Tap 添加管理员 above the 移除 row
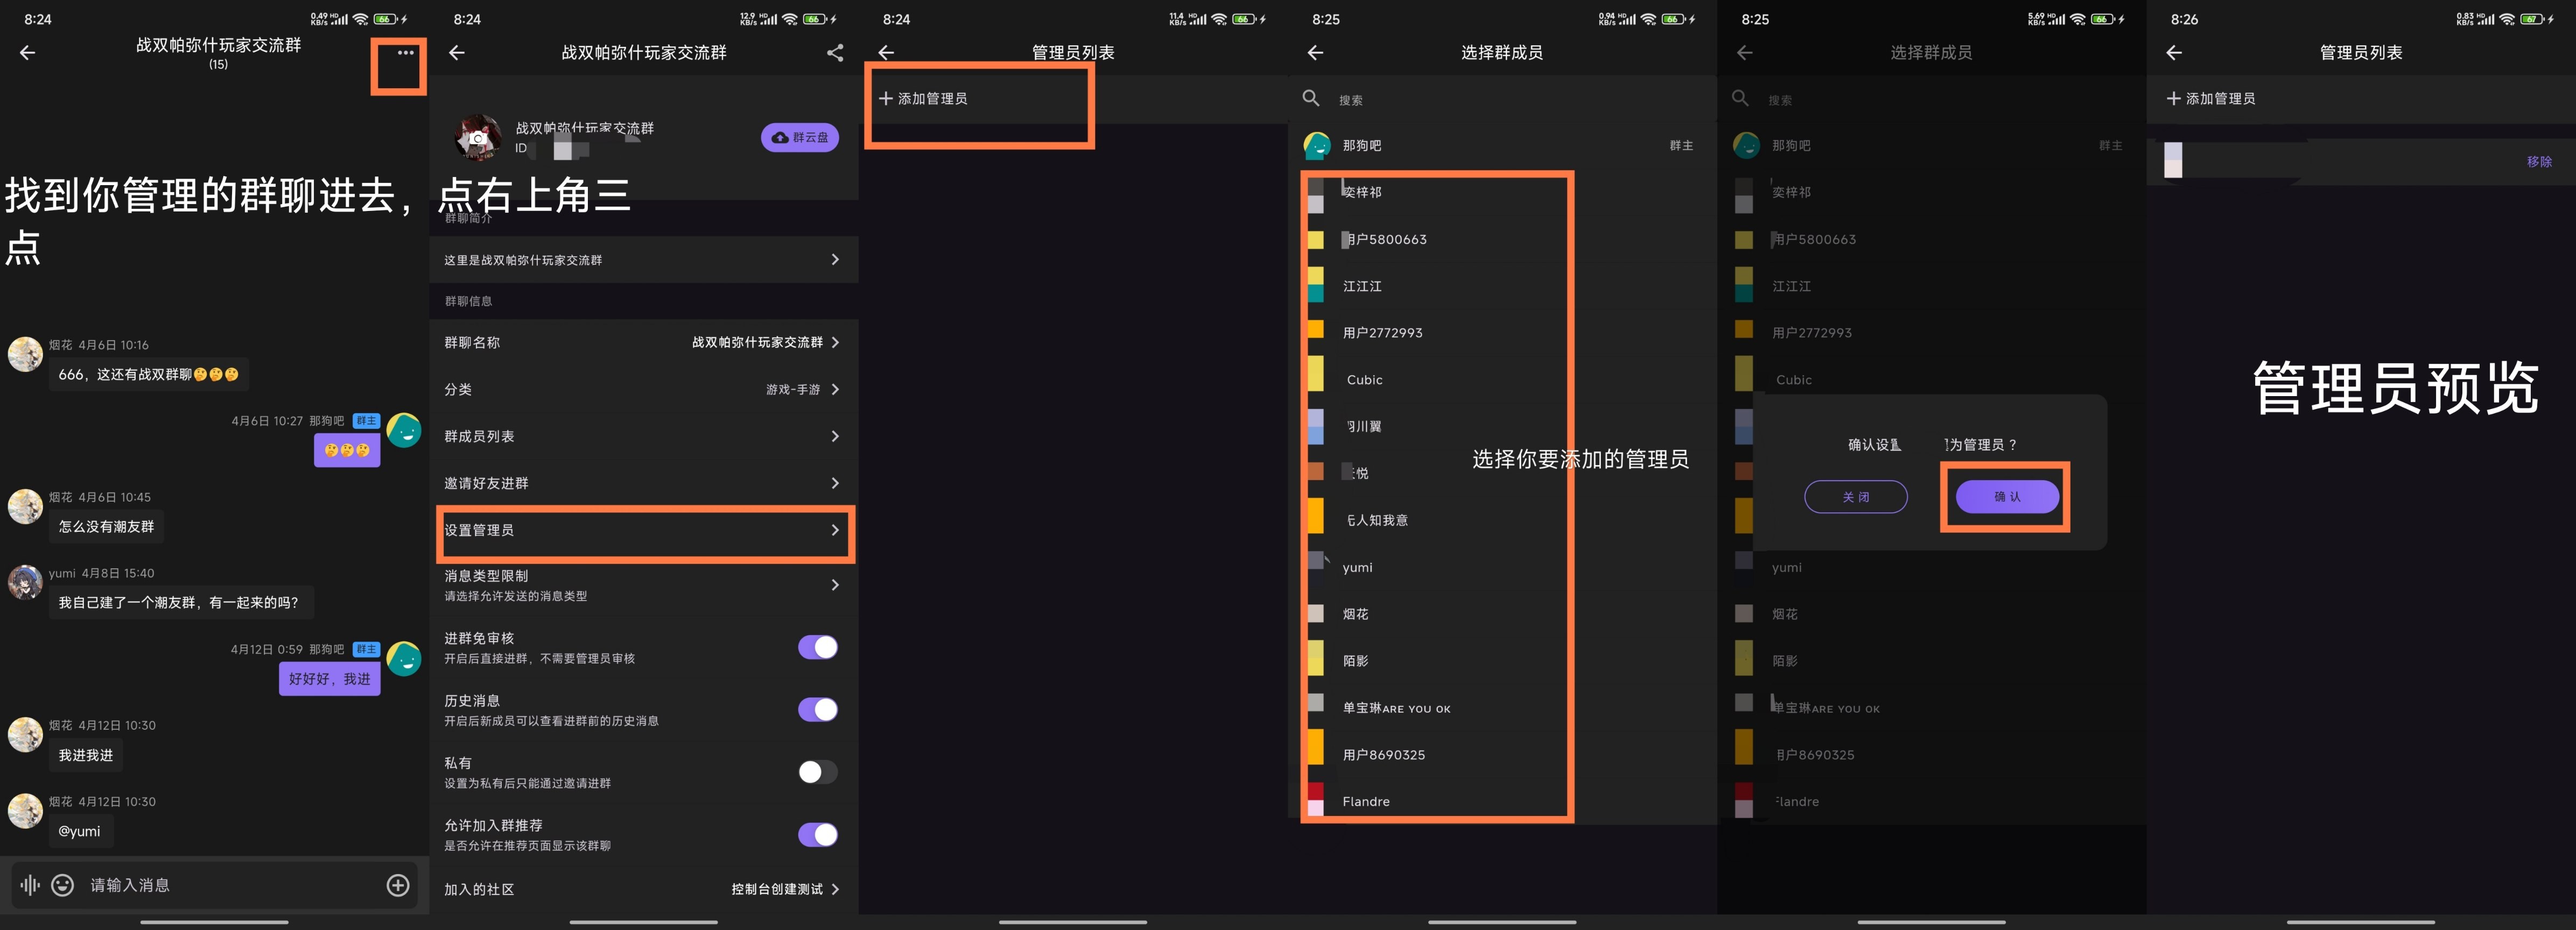Screen dimensions: 2576x930 2211,99
